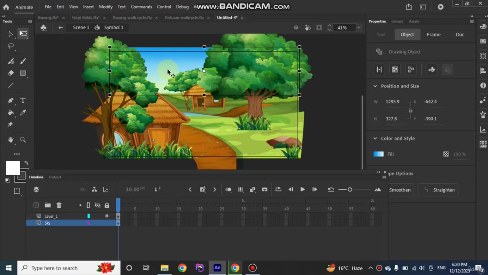Go back with the stage arrow
The image size is (488, 275).
click(x=61, y=27)
